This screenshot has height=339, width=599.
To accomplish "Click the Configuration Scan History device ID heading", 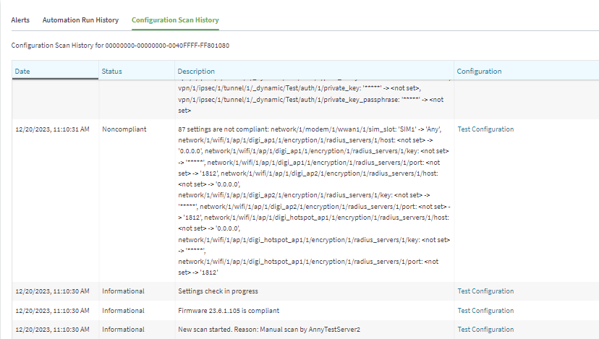I will point(120,46).
